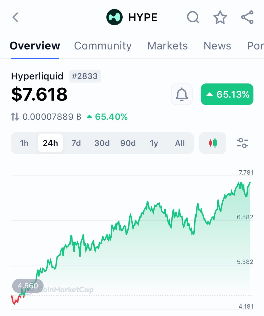264x316 pixels.
Task: Select the 7d chart range
Action: coord(76,143)
